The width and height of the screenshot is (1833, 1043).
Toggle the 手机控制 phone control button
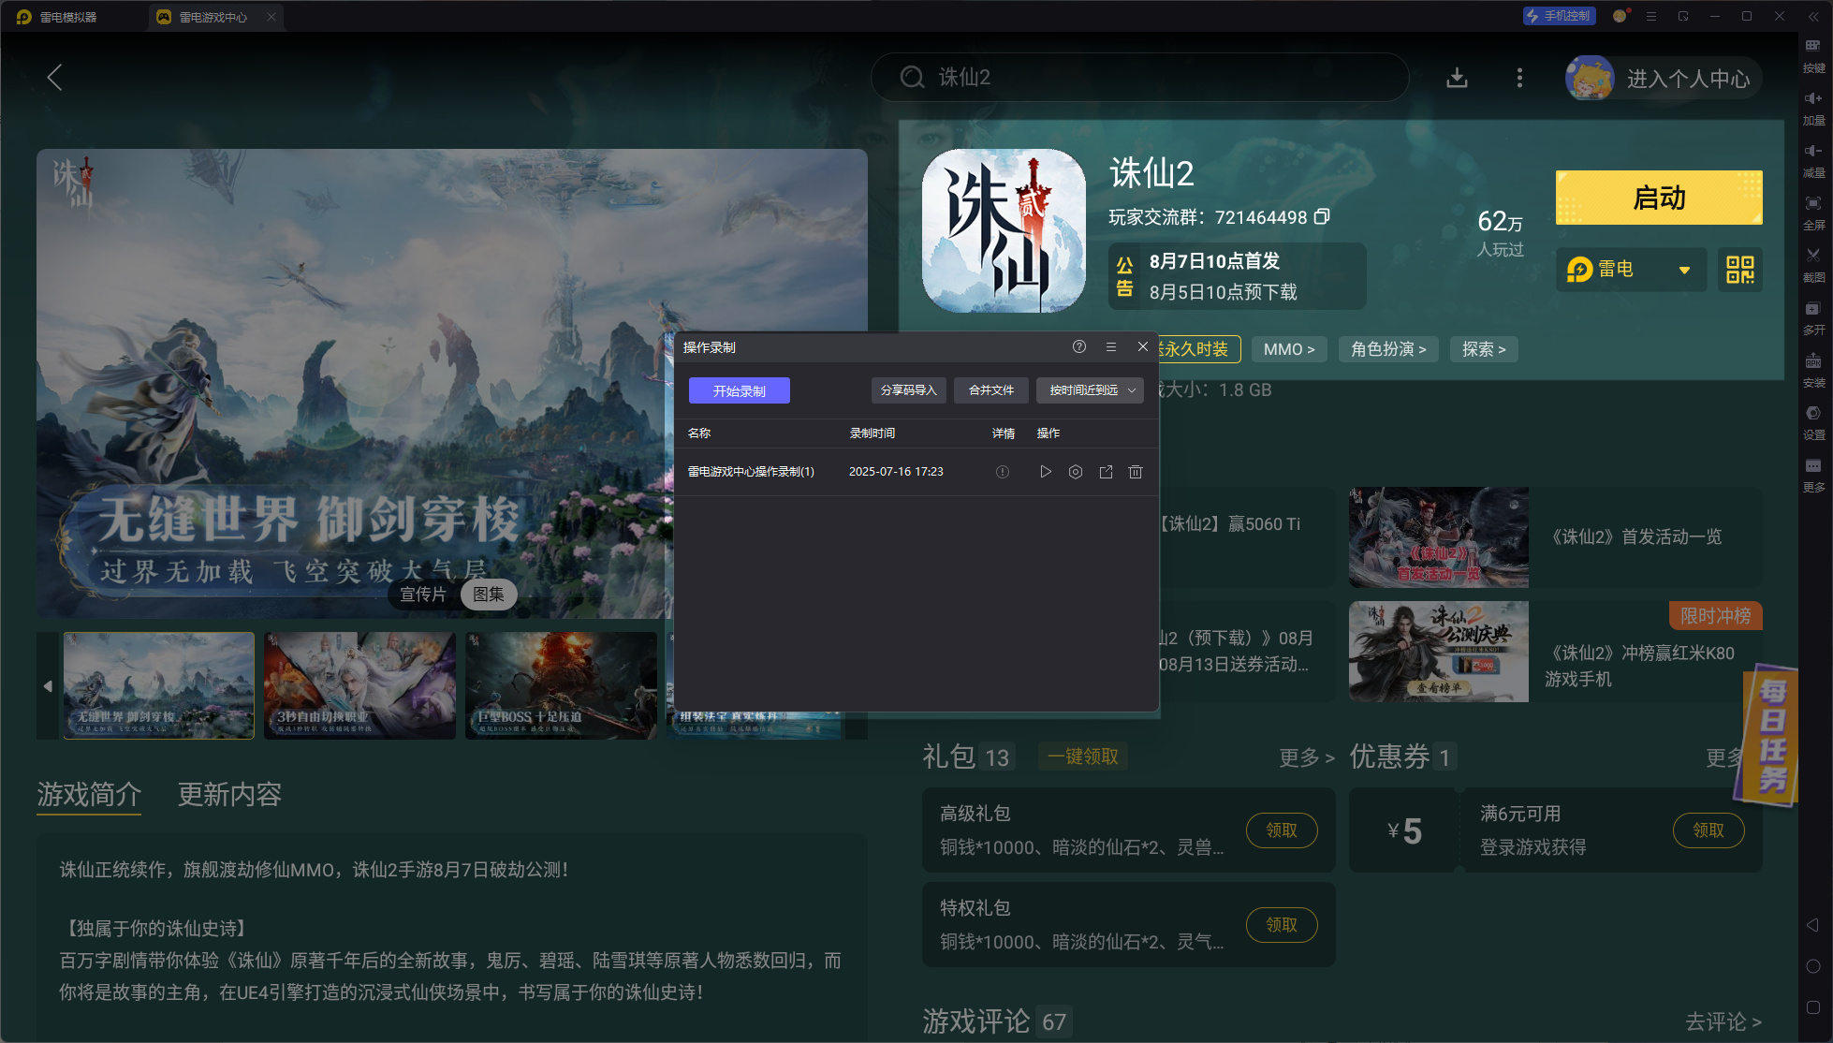pos(1559,16)
